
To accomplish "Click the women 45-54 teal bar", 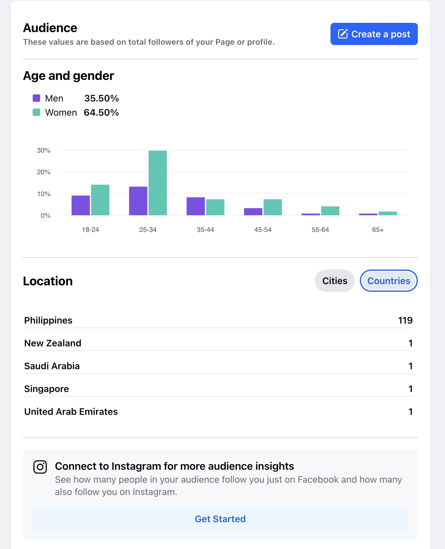I will [x=272, y=207].
